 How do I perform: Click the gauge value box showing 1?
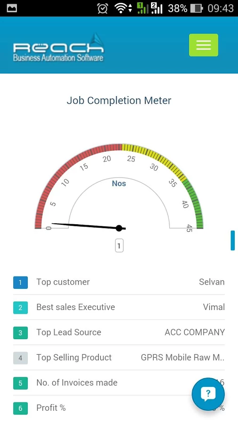click(x=119, y=246)
